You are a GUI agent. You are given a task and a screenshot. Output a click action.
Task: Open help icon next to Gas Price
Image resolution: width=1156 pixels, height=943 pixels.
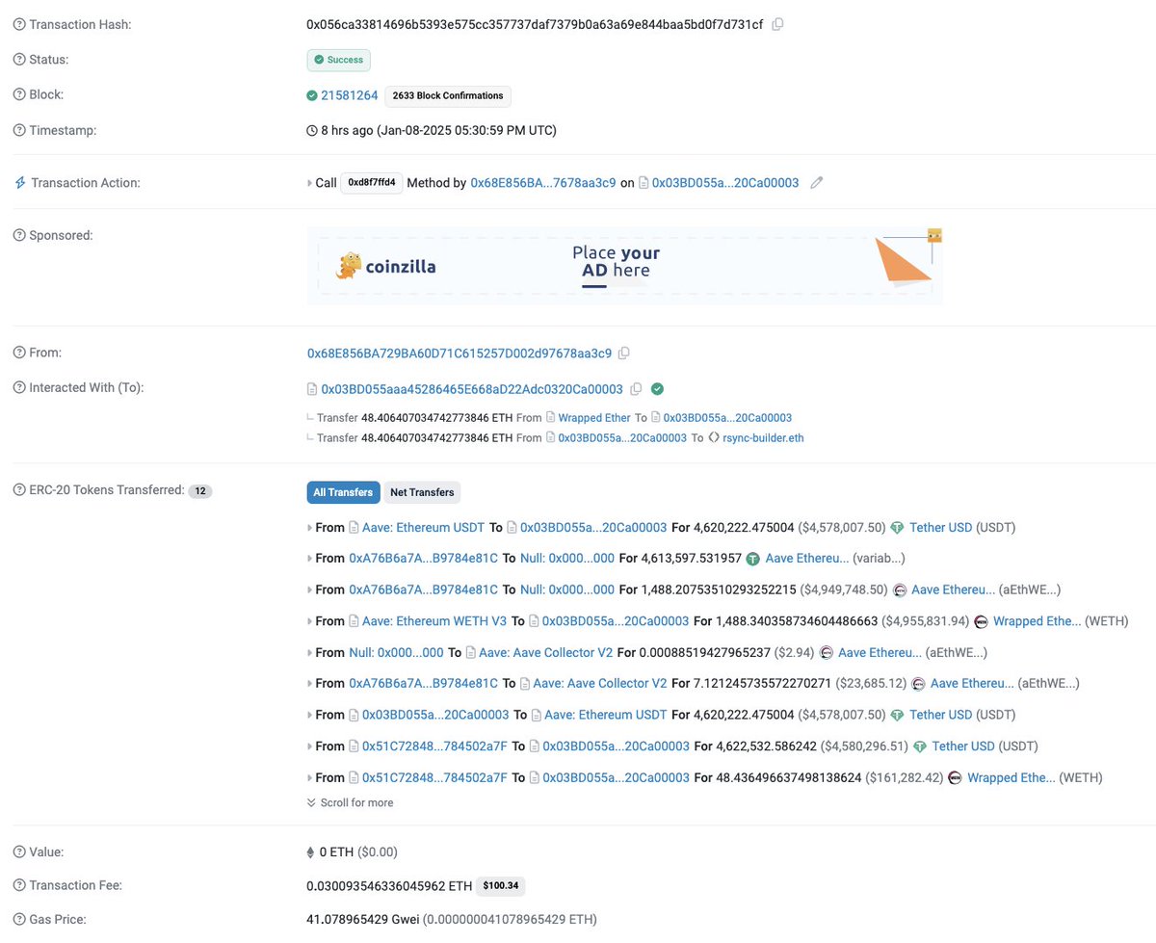click(x=19, y=920)
